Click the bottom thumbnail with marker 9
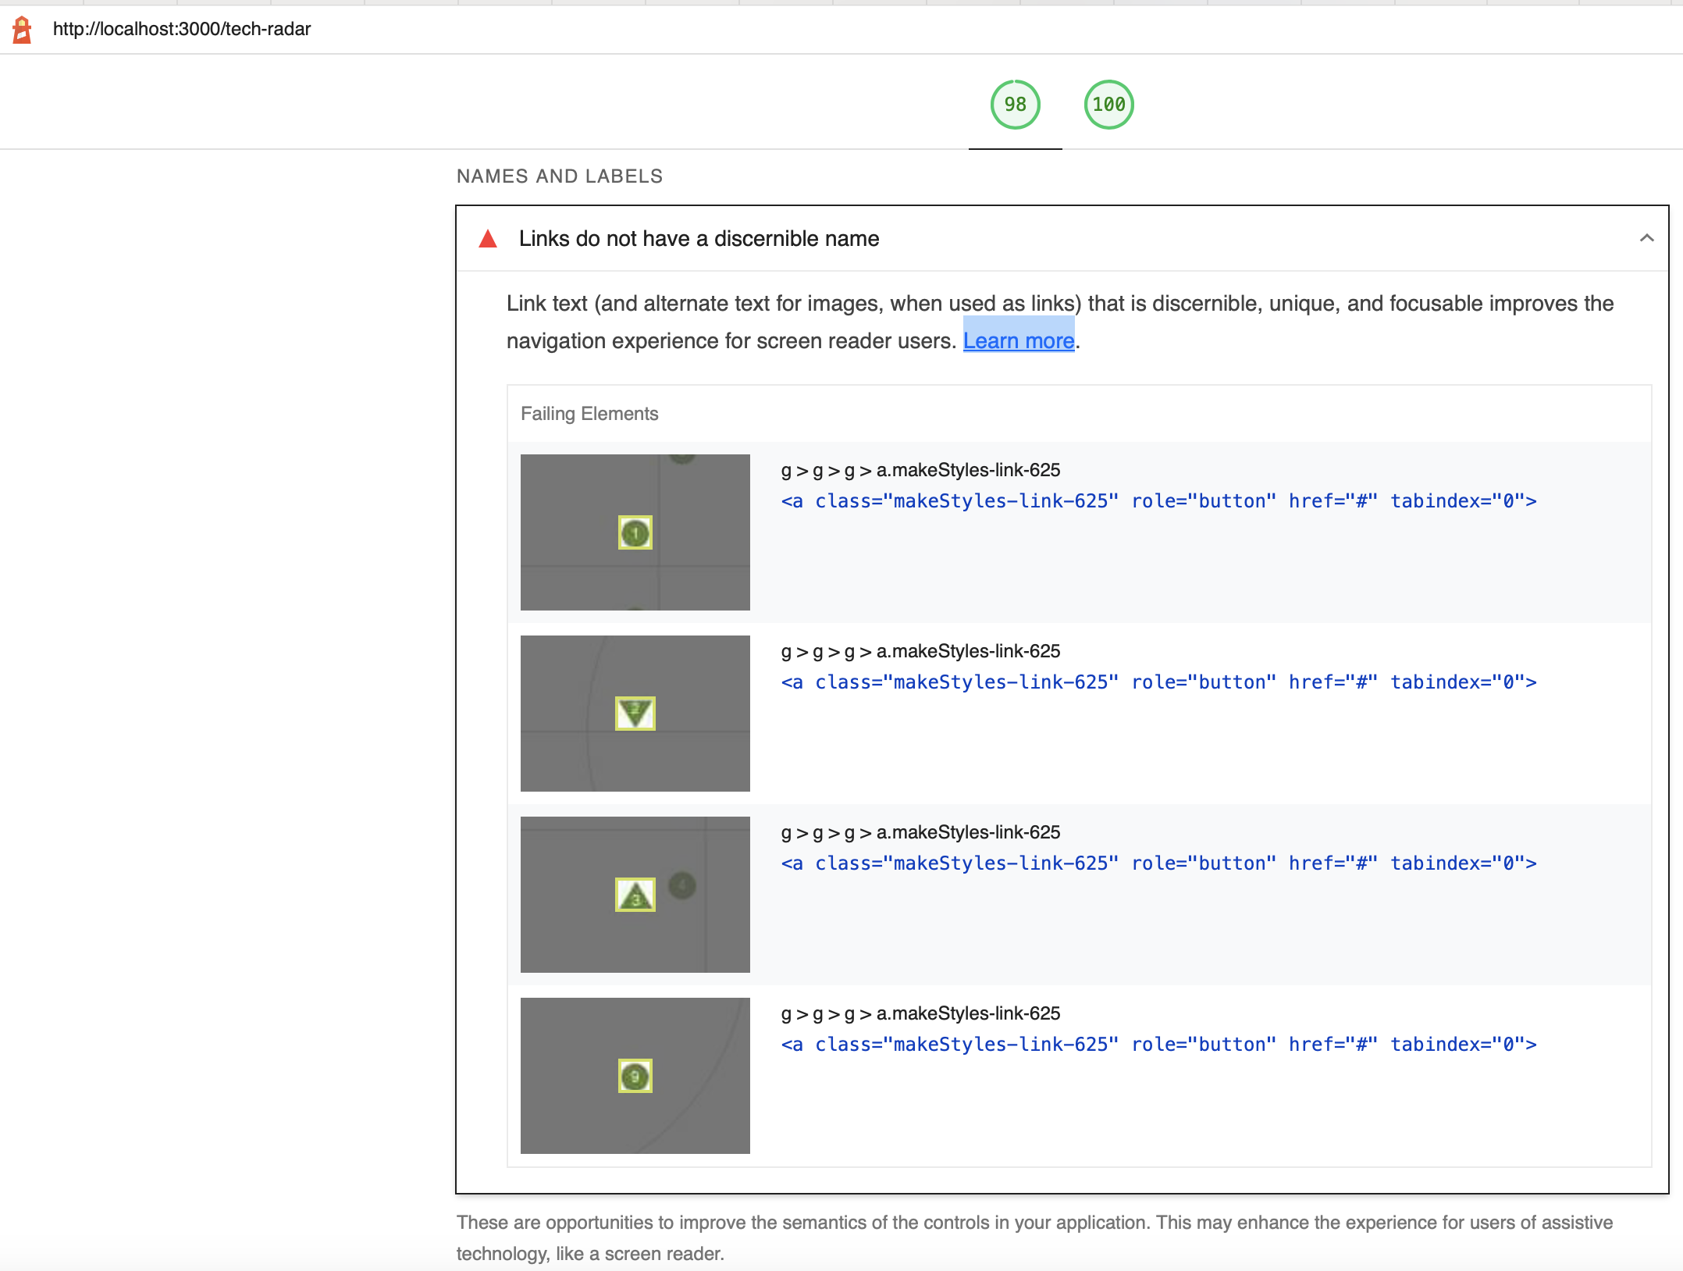The height and width of the screenshot is (1271, 1683). pos(635,1076)
